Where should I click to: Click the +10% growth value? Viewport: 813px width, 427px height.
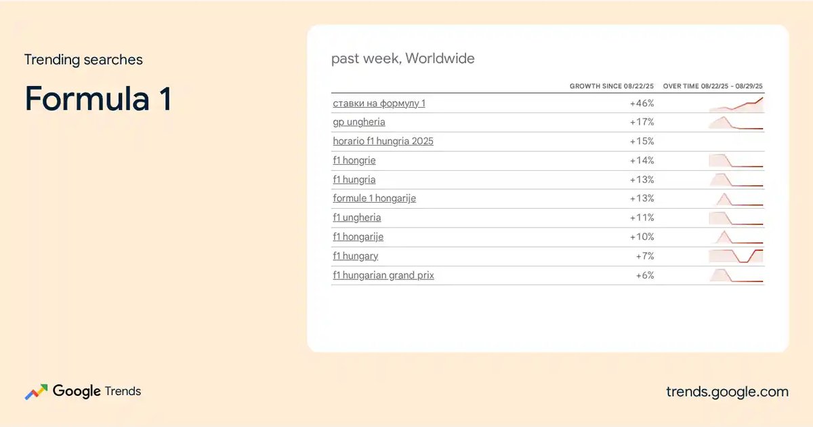[x=642, y=237]
